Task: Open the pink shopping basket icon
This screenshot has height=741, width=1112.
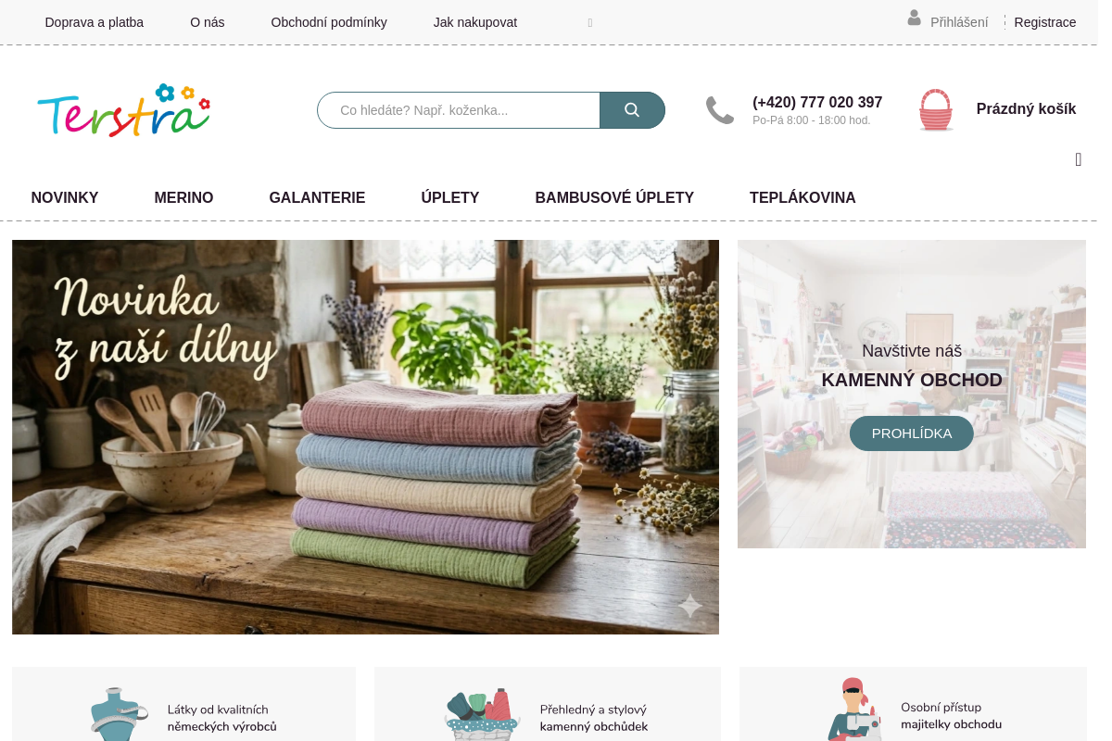Action: tap(936, 110)
